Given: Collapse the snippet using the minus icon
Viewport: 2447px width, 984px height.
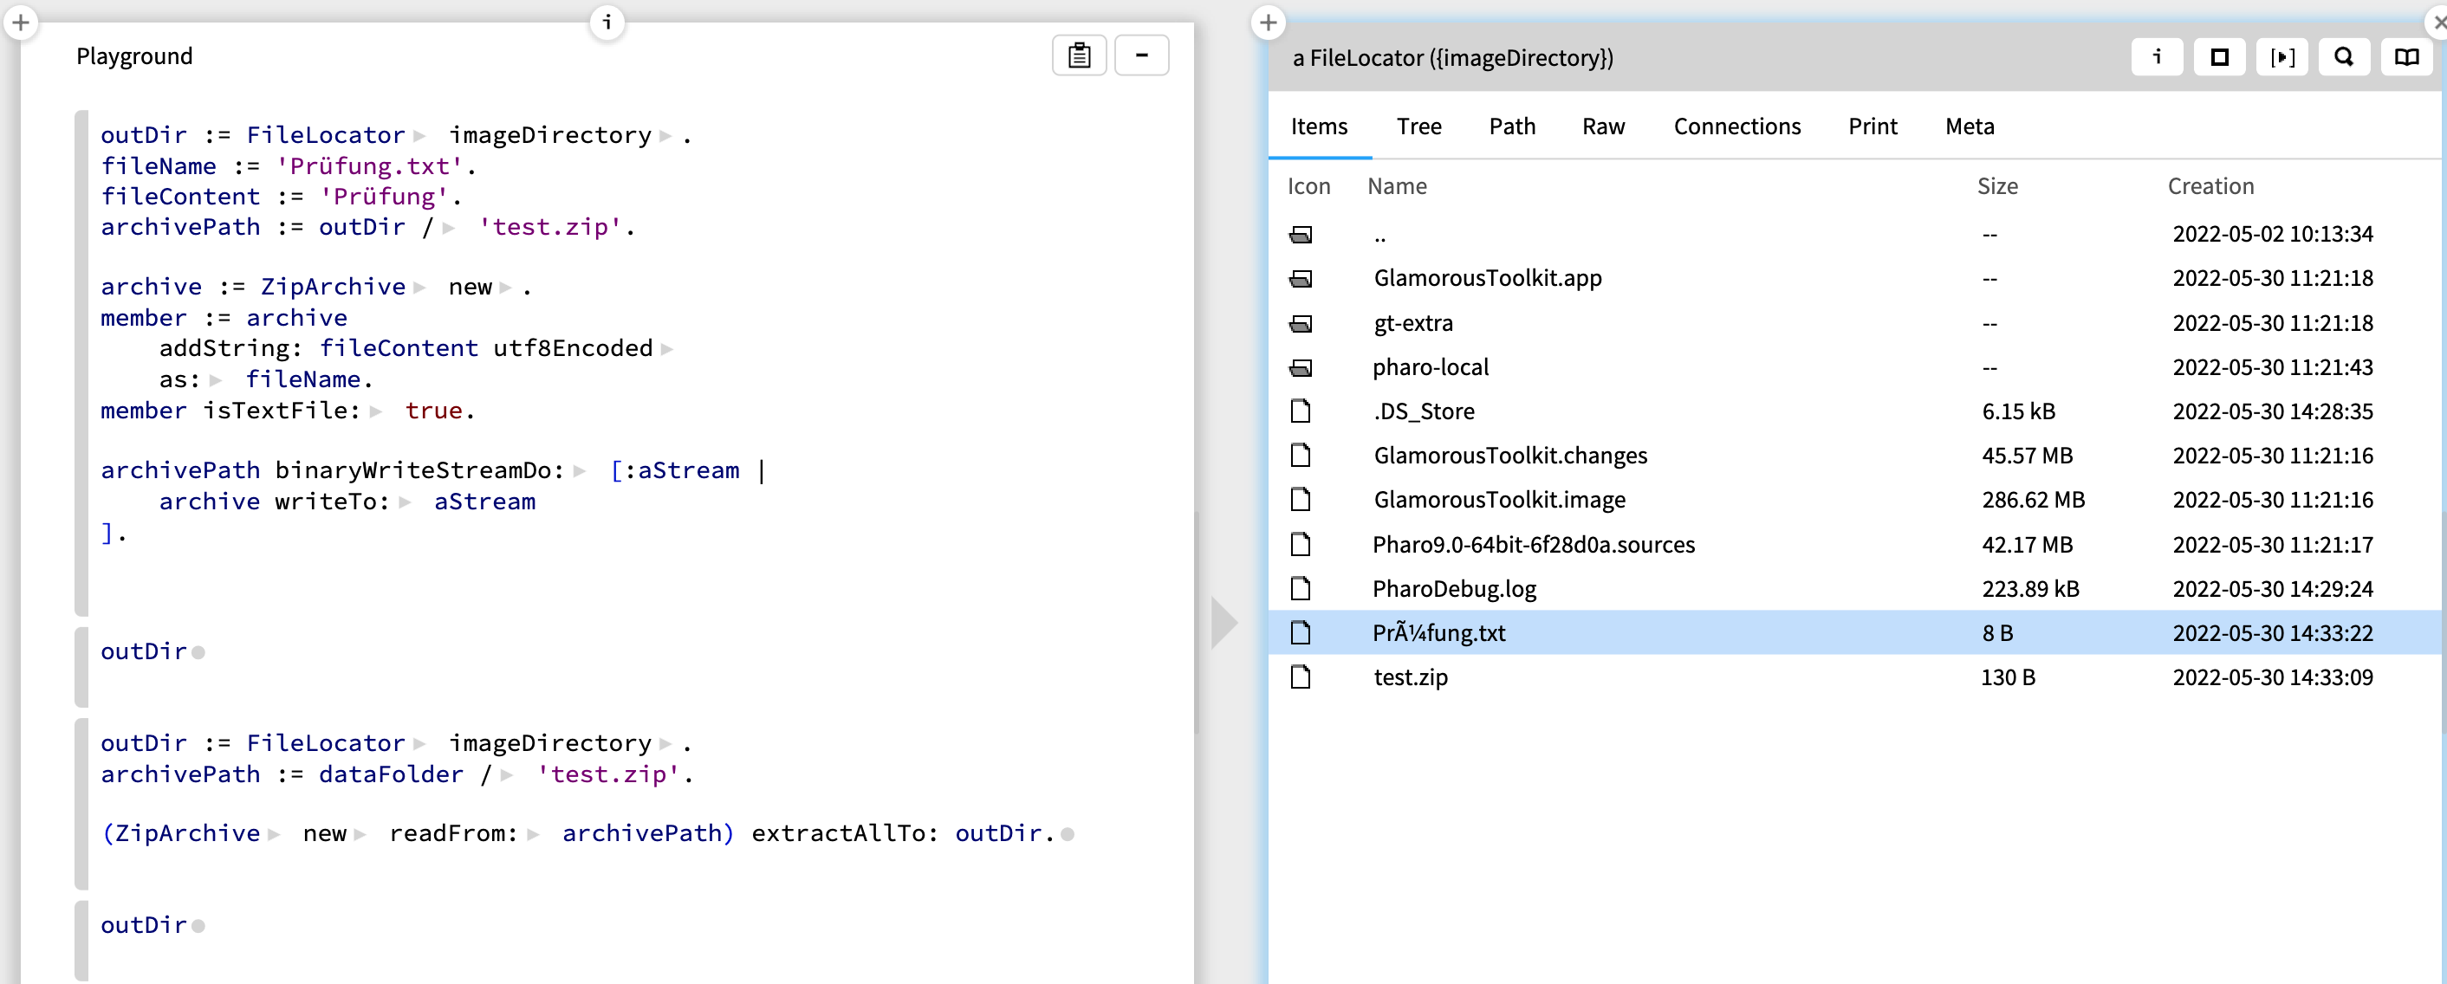Looking at the screenshot, I should [1141, 55].
